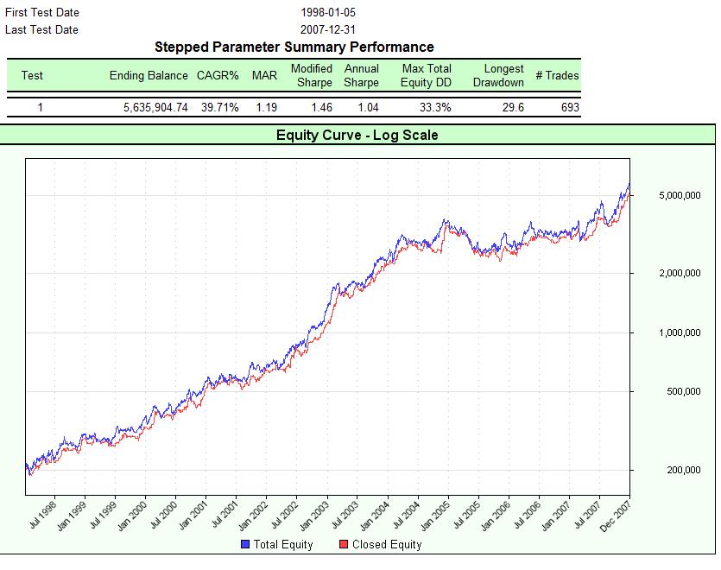721x570 pixels.
Task: Click the Equity Curve - Log Scale title bar
Action: (360, 135)
